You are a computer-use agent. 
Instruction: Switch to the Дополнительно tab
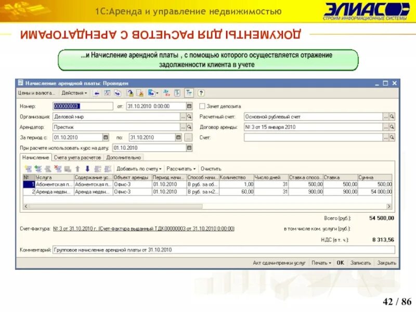(x=123, y=158)
